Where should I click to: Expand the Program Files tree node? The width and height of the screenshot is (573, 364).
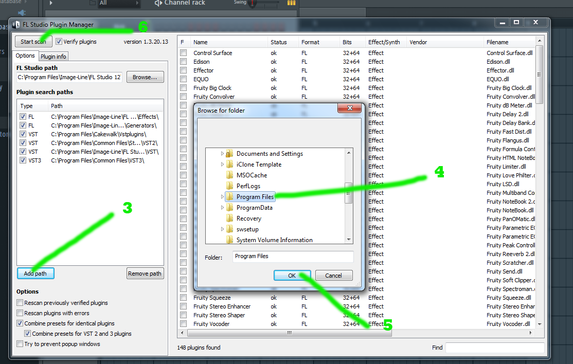pos(222,197)
